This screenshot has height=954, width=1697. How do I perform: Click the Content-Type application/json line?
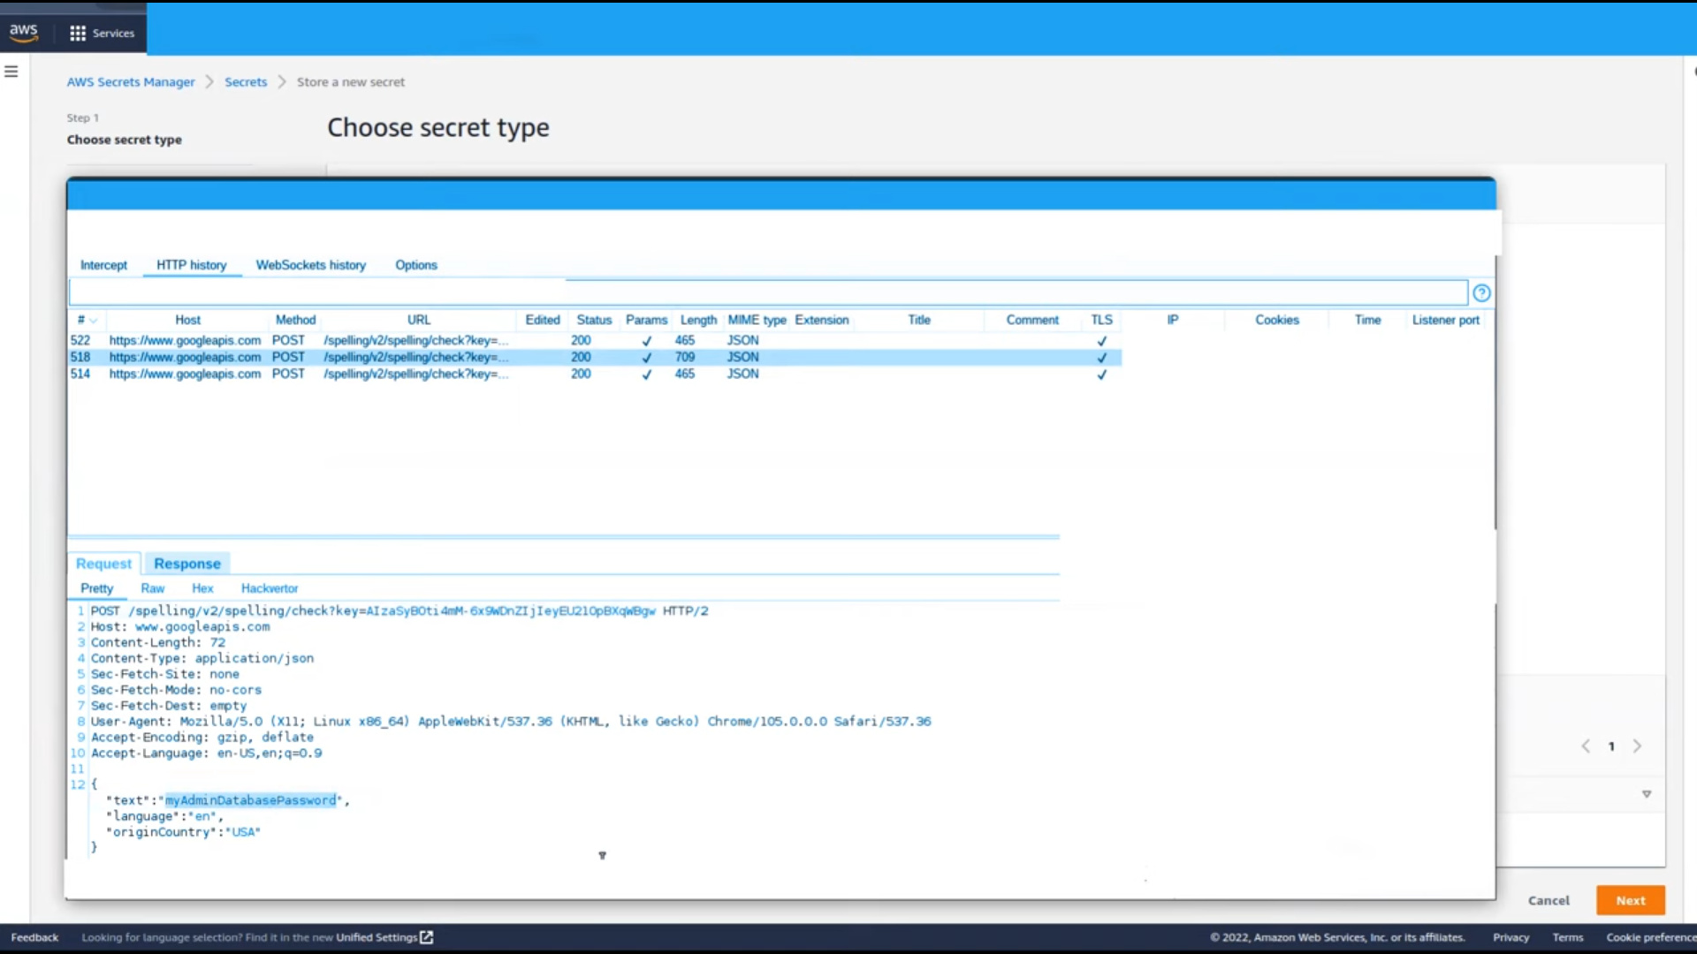click(202, 659)
